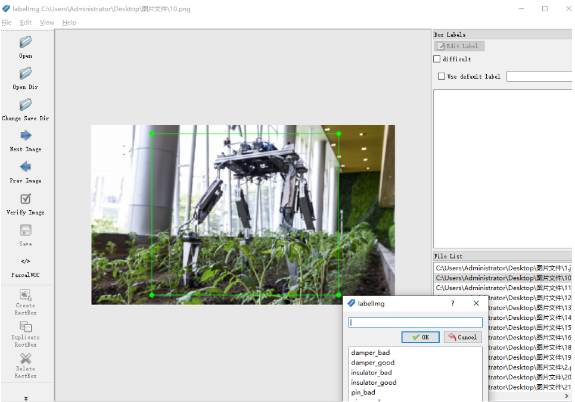Select insulator_bad label
The image size is (575, 402).
(371, 372)
